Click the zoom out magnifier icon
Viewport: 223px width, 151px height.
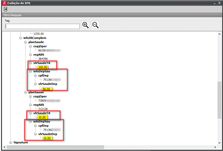95,25
